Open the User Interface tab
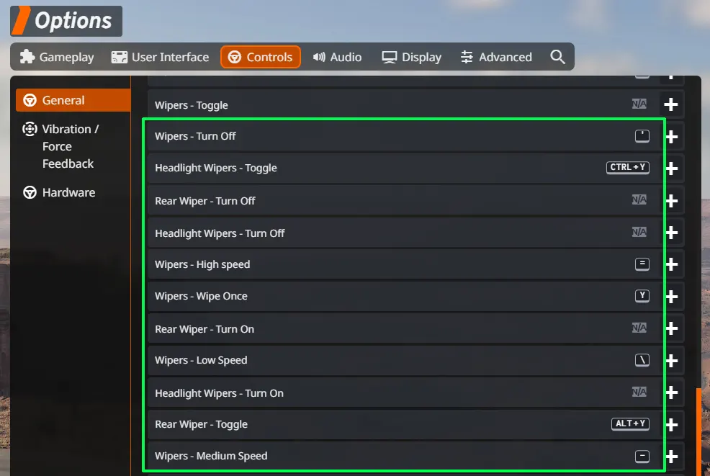The image size is (710, 476). coord(161,57)
